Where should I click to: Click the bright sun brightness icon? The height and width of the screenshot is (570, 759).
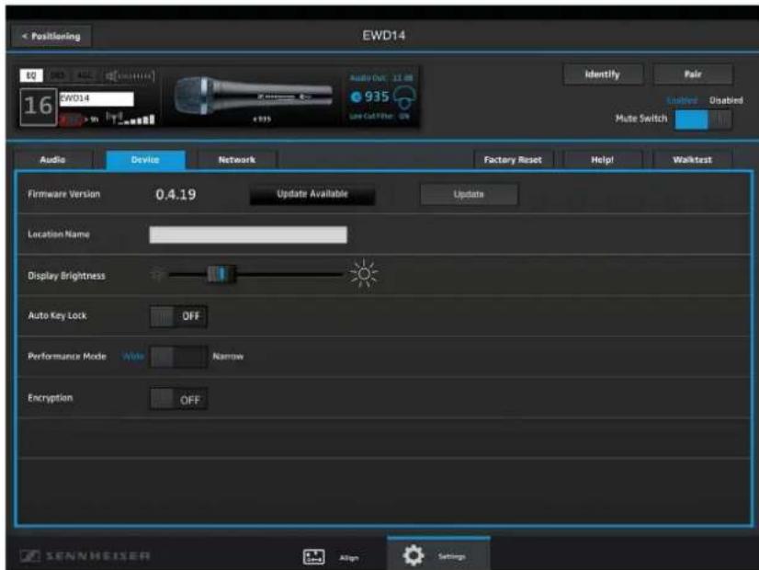364,274
